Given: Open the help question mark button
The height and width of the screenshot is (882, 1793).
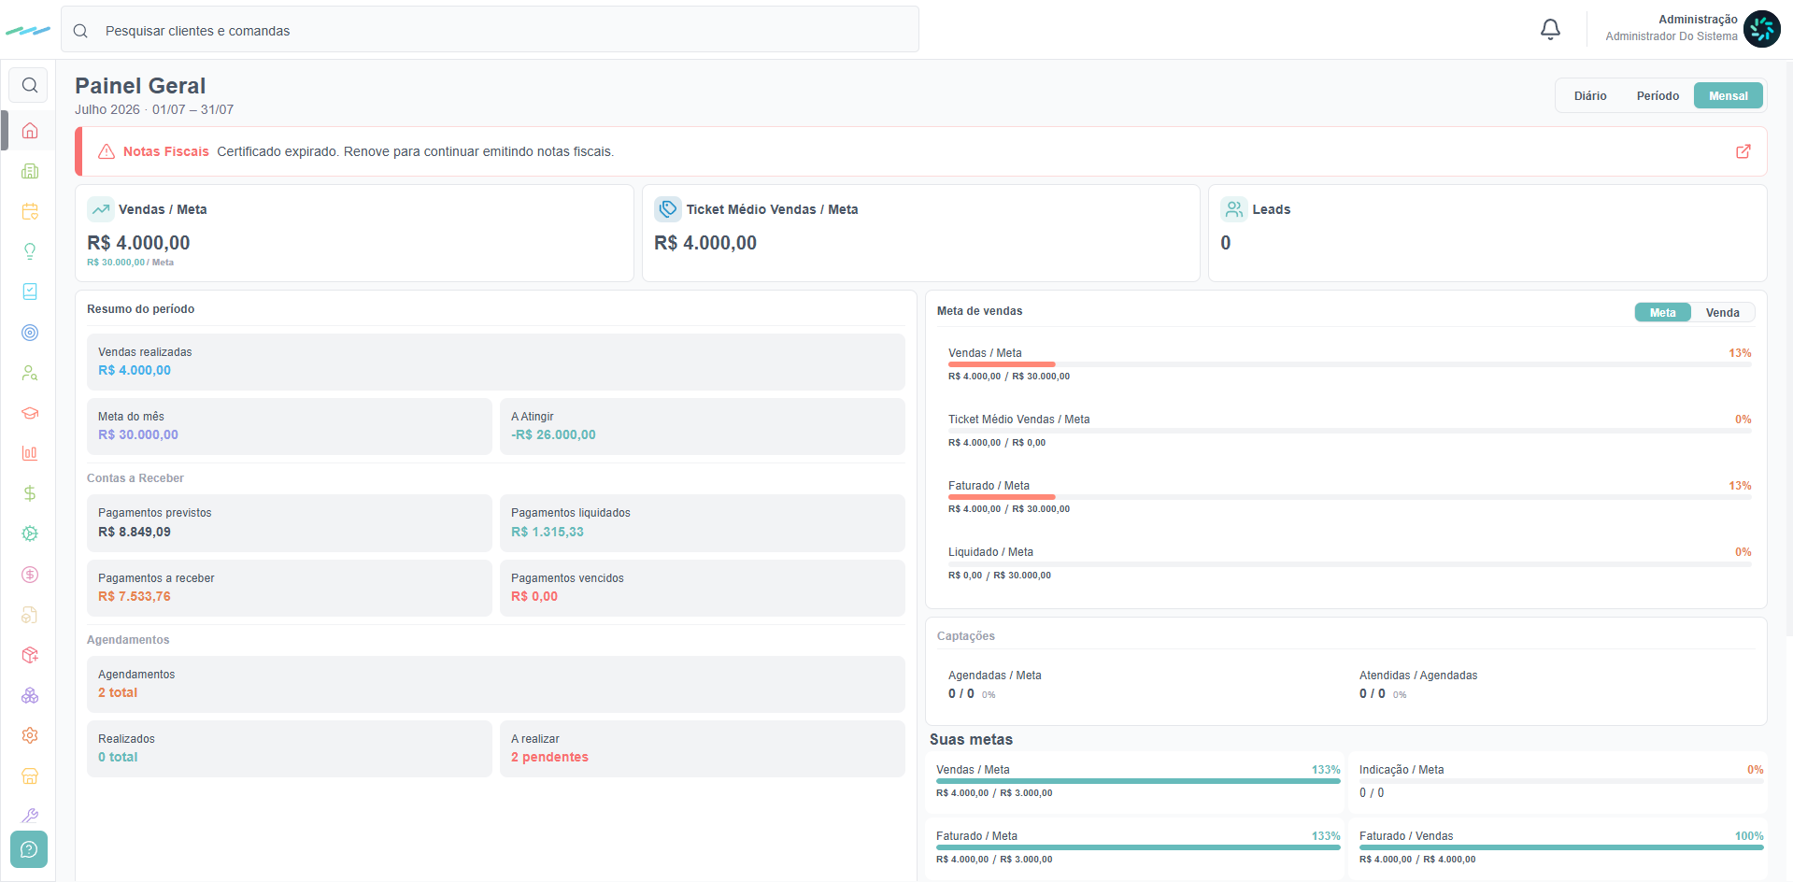Looking at the screenshot, I should tap(29, 849).
